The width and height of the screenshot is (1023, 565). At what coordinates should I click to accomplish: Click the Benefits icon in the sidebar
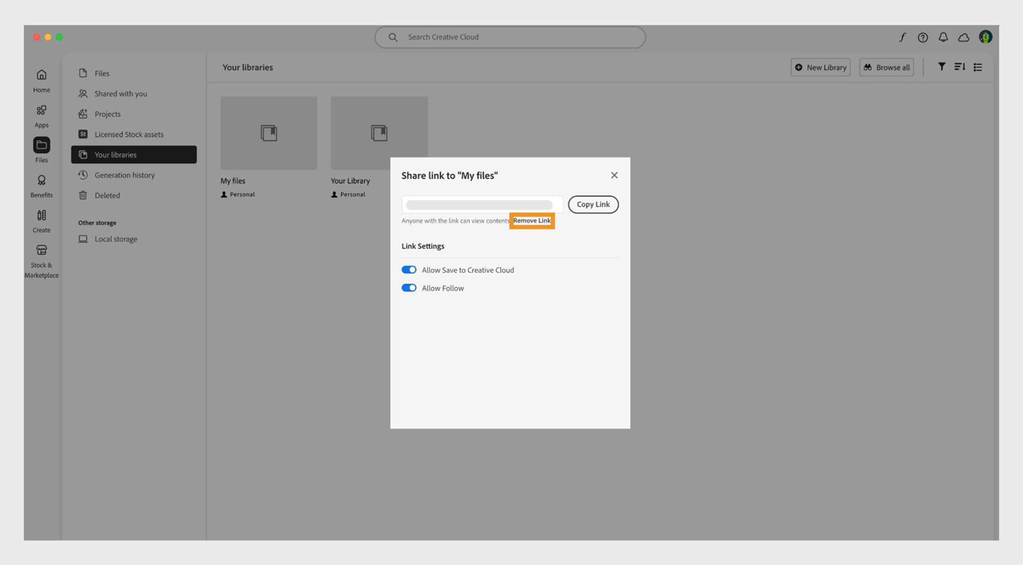click(x=41, y=185)
